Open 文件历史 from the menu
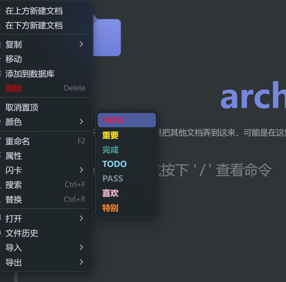 [22, 233]
